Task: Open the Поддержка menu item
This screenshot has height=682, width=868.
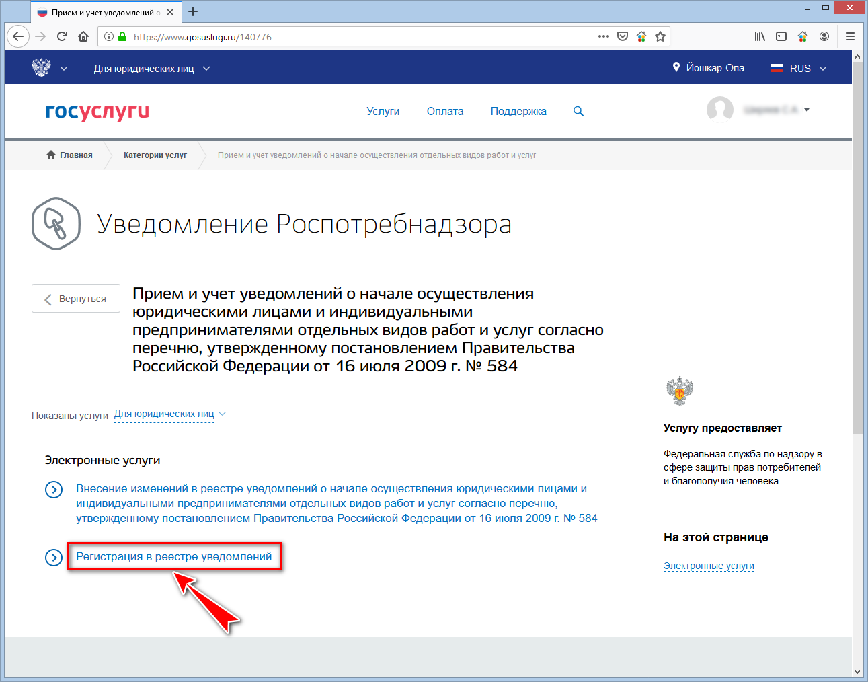Action: 518,112
